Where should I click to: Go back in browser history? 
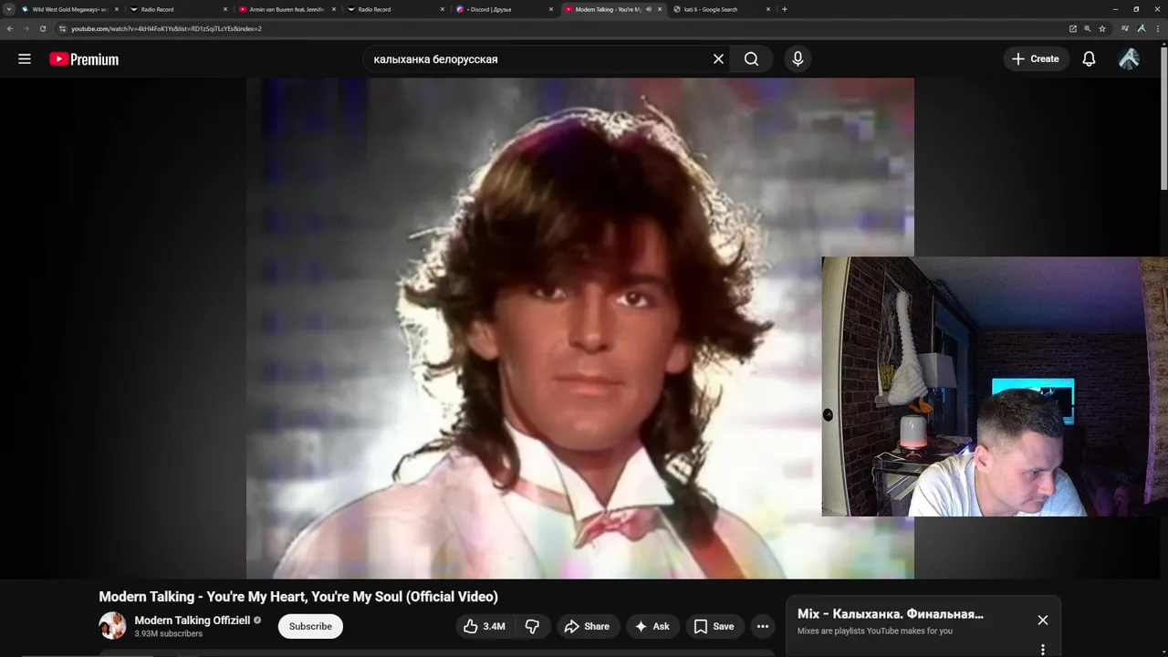[10, 28]
